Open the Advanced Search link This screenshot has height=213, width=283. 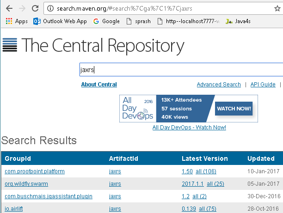coord(219,85)
